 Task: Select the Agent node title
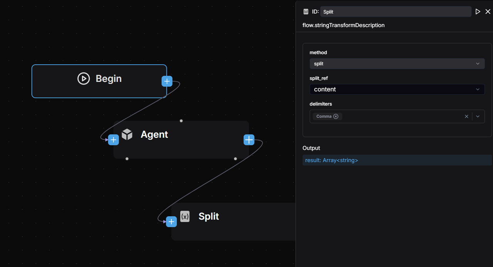[x=154, y=134]
